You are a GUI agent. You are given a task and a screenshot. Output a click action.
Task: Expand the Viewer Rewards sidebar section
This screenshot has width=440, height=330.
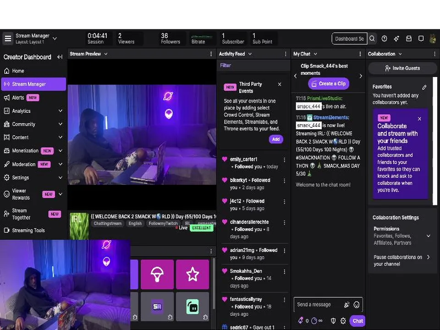[60, 194]
